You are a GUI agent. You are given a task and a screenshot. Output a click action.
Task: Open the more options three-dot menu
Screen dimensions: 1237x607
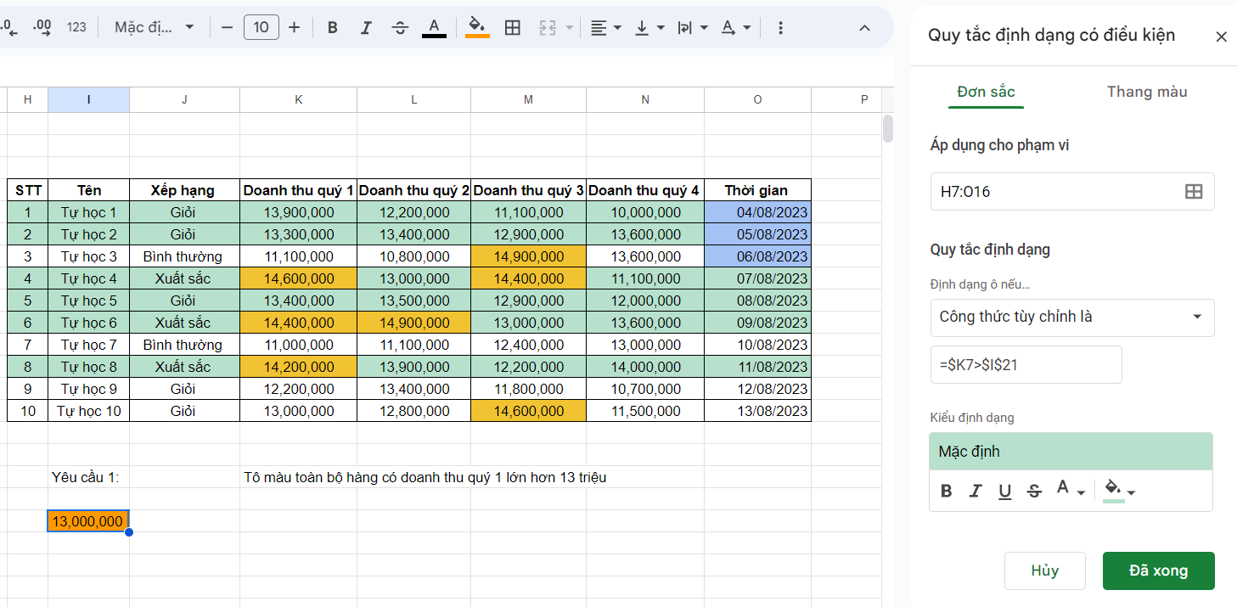tap(780, 28)
